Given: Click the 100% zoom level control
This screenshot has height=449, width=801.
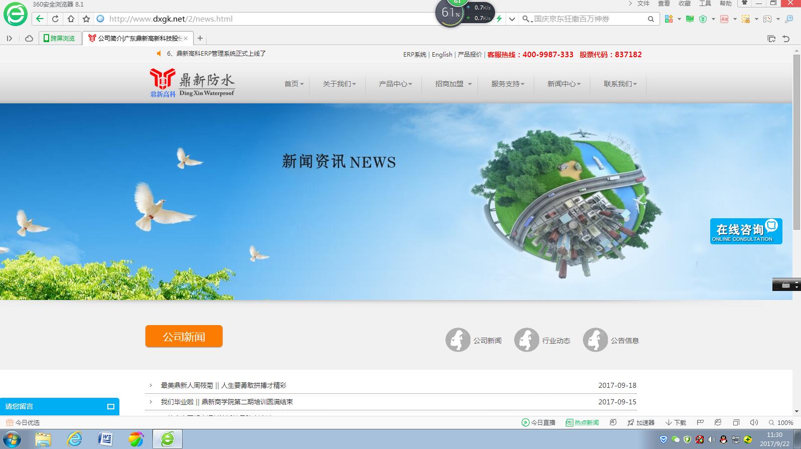Looking at the screenshot, I should coord(781,422).
